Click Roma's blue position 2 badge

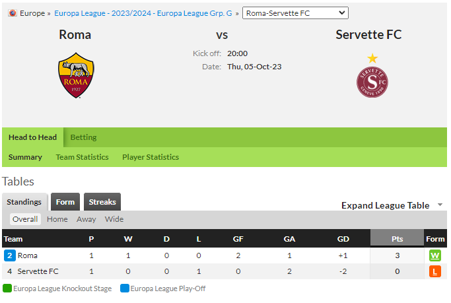tap(9, 255)
